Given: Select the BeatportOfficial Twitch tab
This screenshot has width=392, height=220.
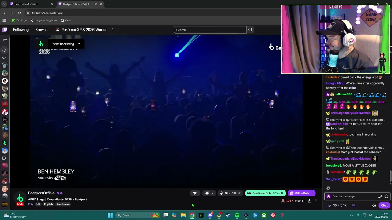Looking at the screenshot, I should pos(80,4).
